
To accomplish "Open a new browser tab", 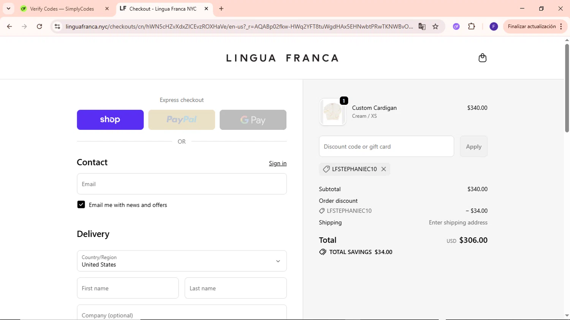I will click(221, 8).
